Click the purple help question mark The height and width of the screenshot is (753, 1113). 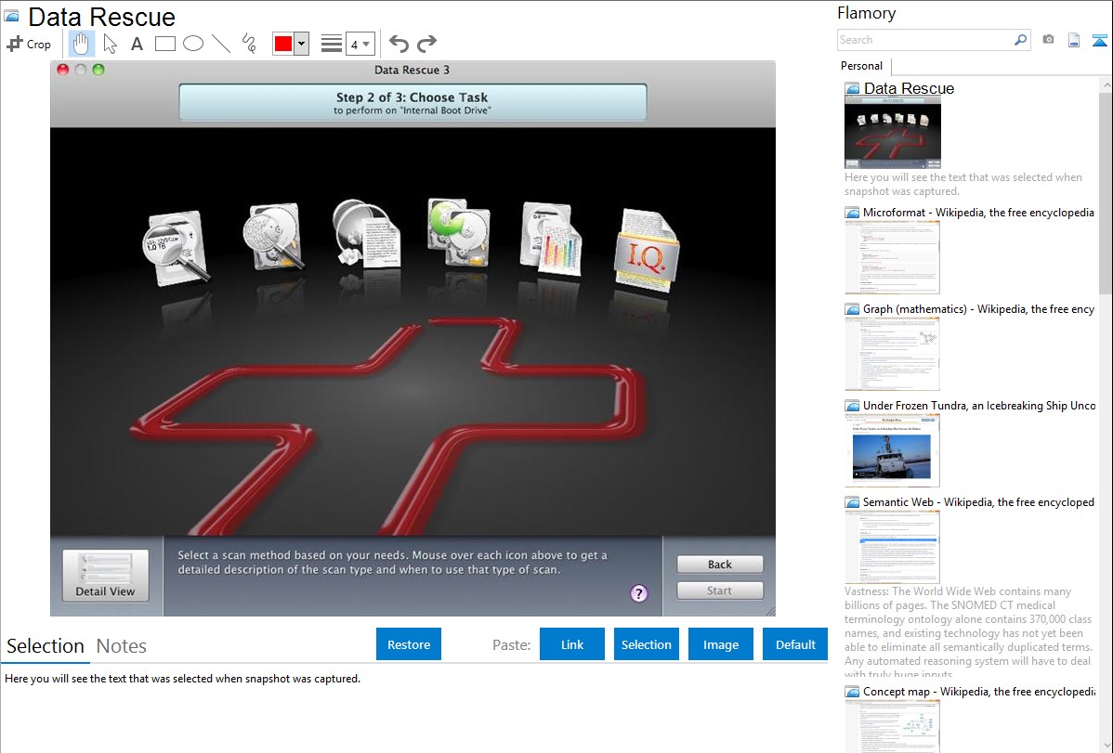pyautogui.click(x=639, y=593)
